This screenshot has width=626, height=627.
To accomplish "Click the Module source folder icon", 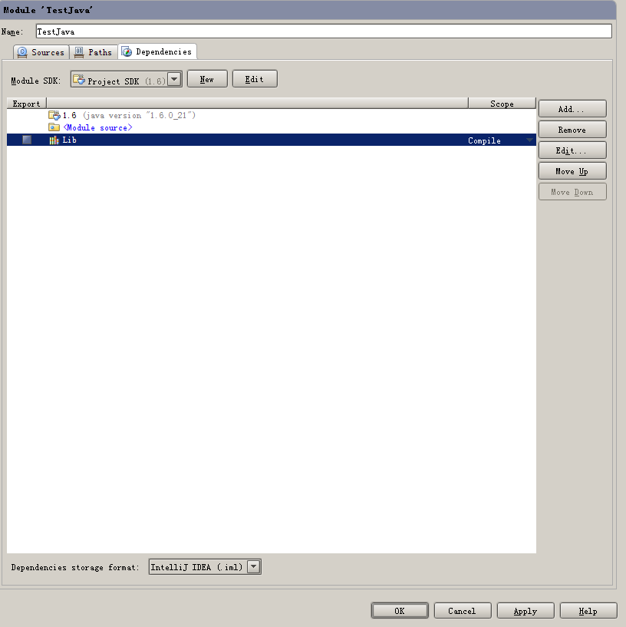I will click(54, 127).
